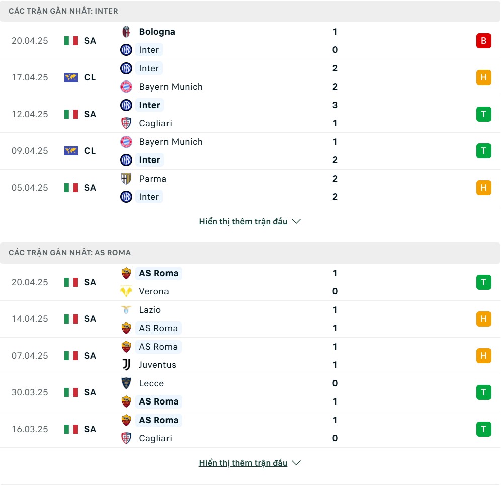This screenshot has height=485, width=501.
Task: Open 'Hiển thị thêm trận đấu' under Inter
Action: pyautogui.click(x=243, y=221)
